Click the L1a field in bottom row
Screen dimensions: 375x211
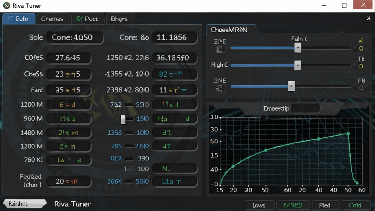(175, 181)
